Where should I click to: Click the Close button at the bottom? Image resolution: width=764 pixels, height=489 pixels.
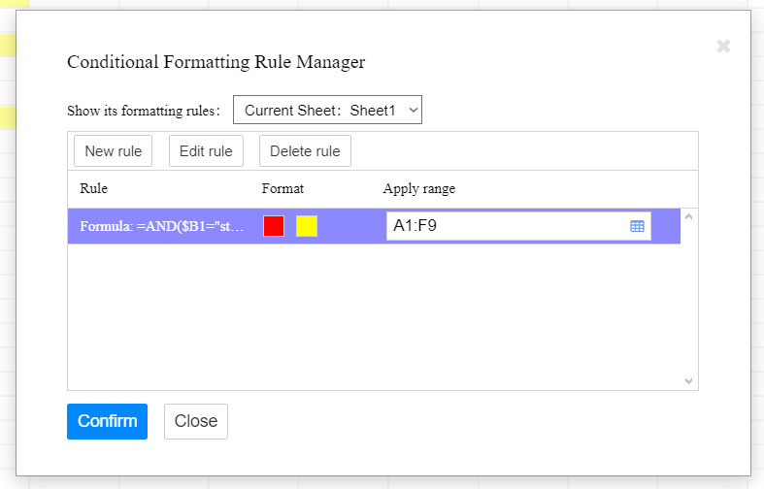coord(196,421)
